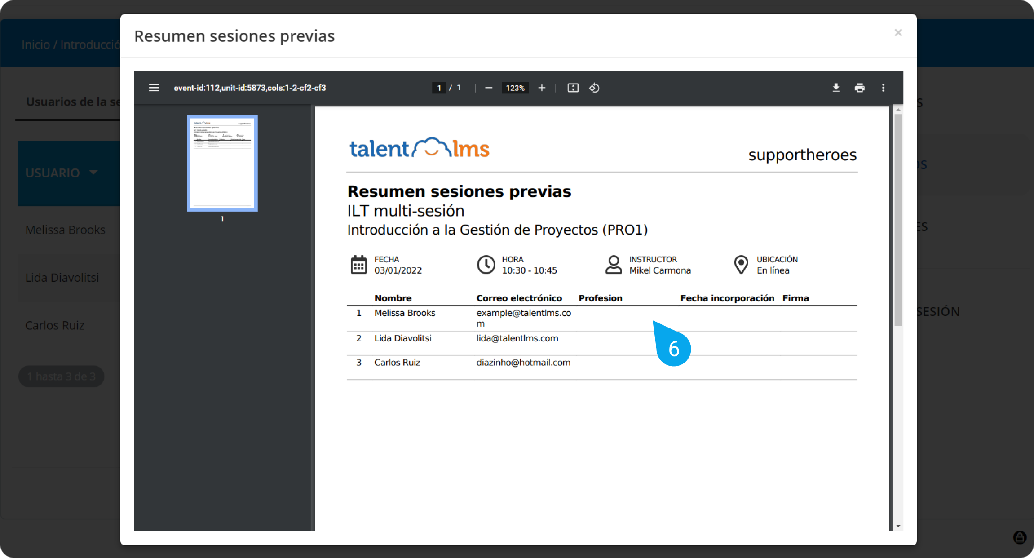This screenshot has width=1034, height=558.
Task: Click the scrollbar up arrow
Action: (x=898, y=110)
